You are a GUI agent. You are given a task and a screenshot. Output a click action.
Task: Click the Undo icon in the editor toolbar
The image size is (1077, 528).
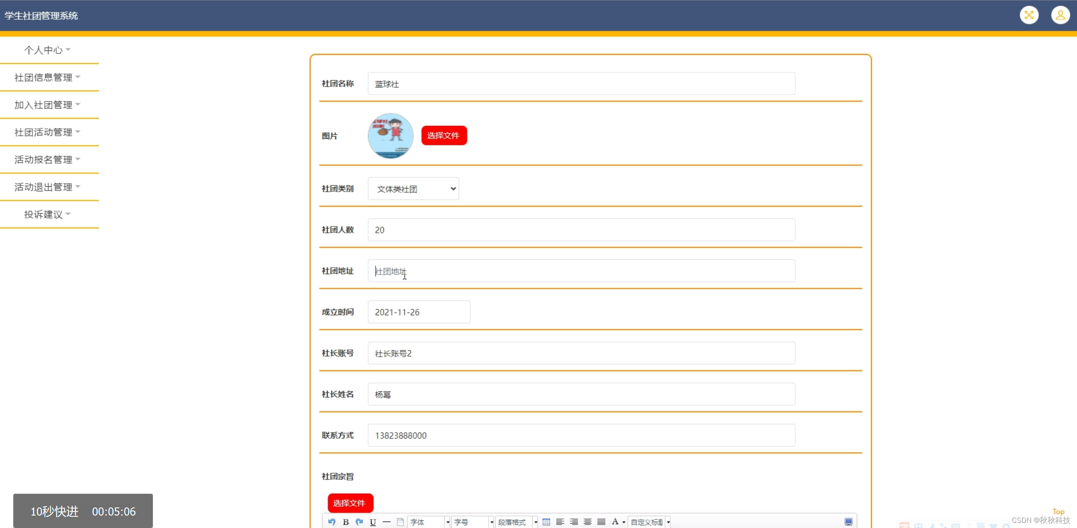[332, 522]
